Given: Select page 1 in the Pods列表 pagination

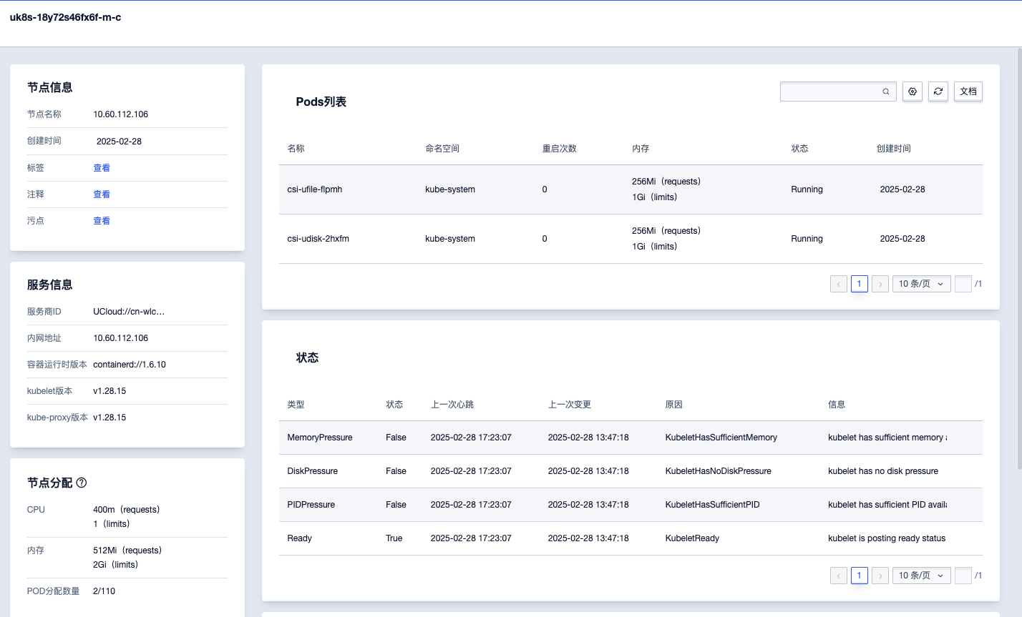Looking at the screenshot, I should pos(859,284).
